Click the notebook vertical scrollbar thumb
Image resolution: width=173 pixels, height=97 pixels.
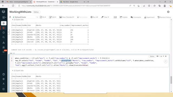[x=171, y=80]
